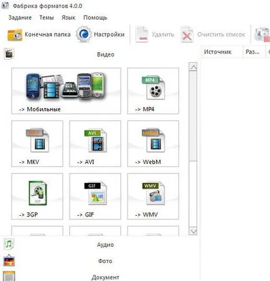270x281 pixels.
Task: Click the Очистить список label
Action: click(x=221, y=34)
